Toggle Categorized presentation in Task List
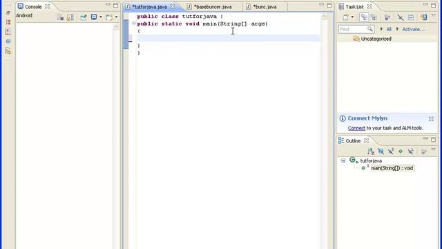 click(364, 17)
